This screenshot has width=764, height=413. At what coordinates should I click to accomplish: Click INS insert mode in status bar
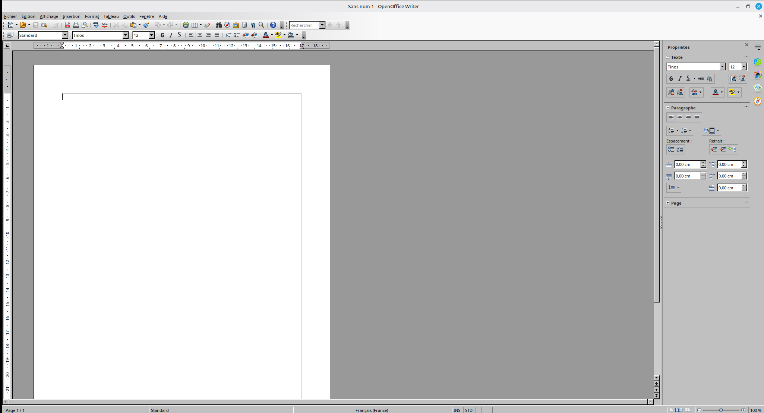pyautogui.click(x=457, y=410)
